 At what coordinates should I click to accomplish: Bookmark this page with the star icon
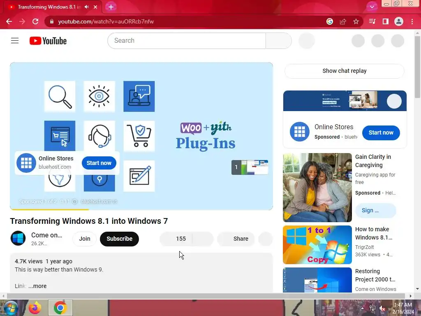pos(356,21)
